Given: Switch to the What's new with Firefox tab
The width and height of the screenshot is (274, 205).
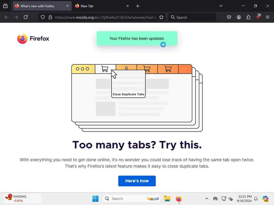Looking at the screenshot, I should pyautogui.click(x=42, y=6).
